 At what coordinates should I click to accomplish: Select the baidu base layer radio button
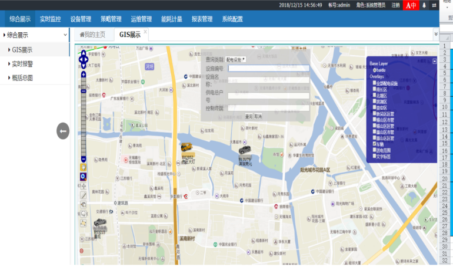(374, 70)
